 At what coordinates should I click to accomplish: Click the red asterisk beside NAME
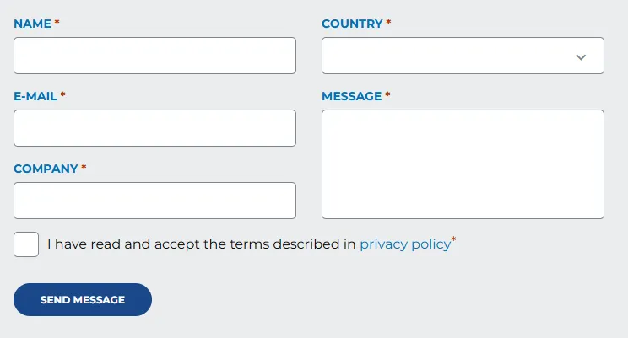[57, 22]
